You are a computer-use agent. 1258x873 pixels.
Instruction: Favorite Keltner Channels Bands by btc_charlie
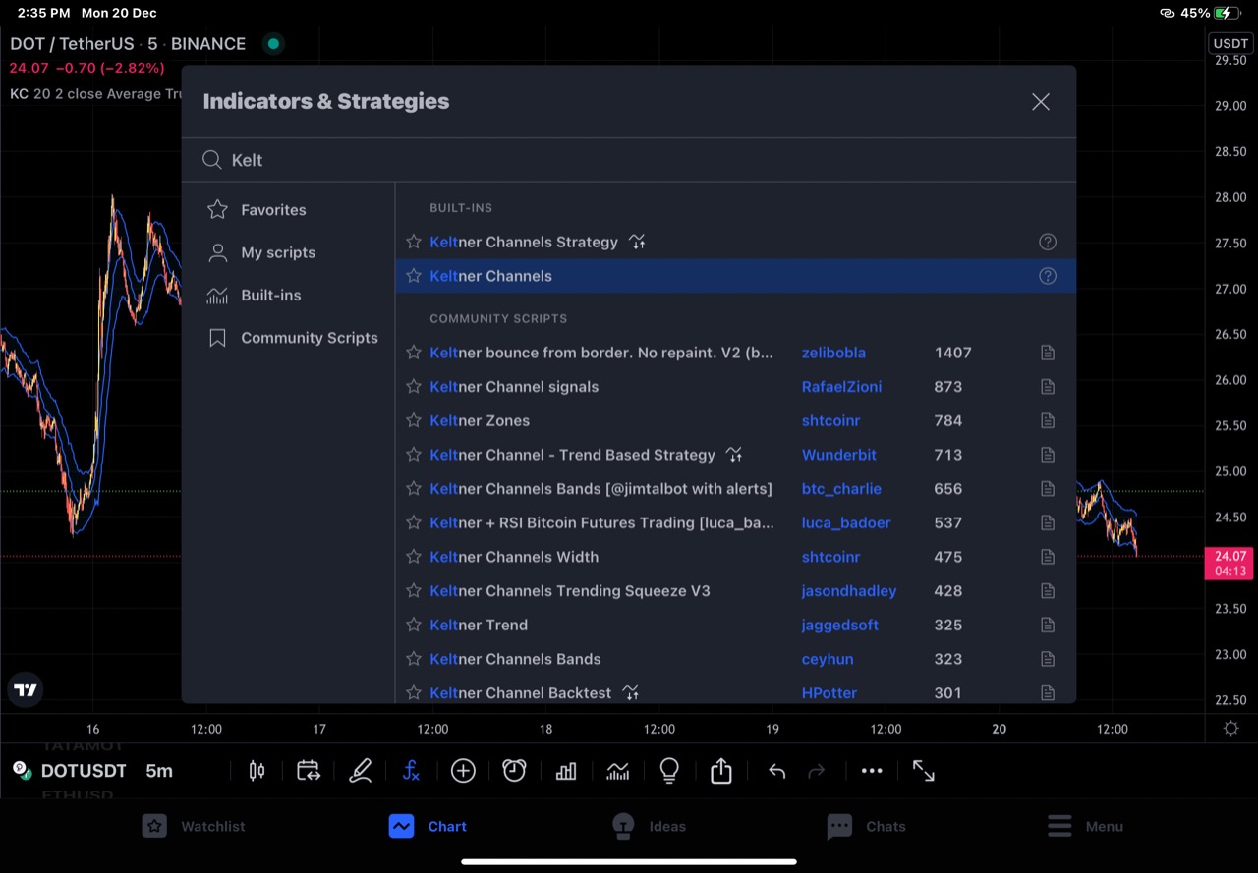click(x=414, y=489)
